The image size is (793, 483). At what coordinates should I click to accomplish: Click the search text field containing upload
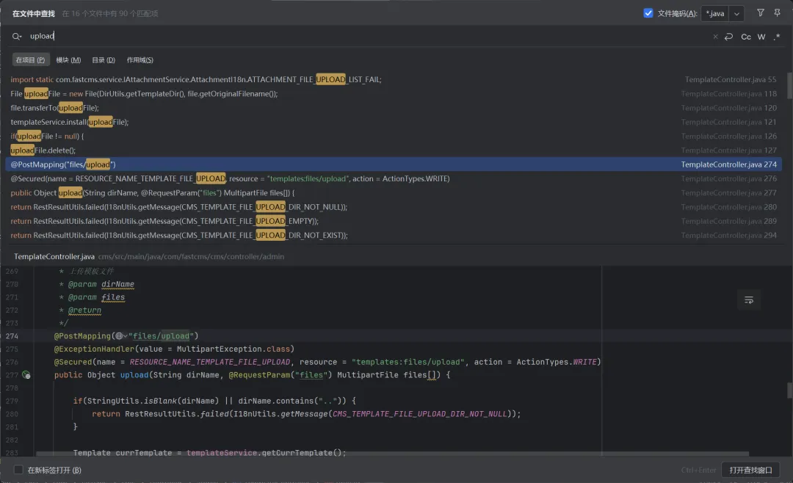coord(367,36)
